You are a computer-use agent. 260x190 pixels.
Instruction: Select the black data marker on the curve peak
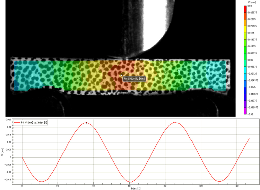(x=86, y=123)
